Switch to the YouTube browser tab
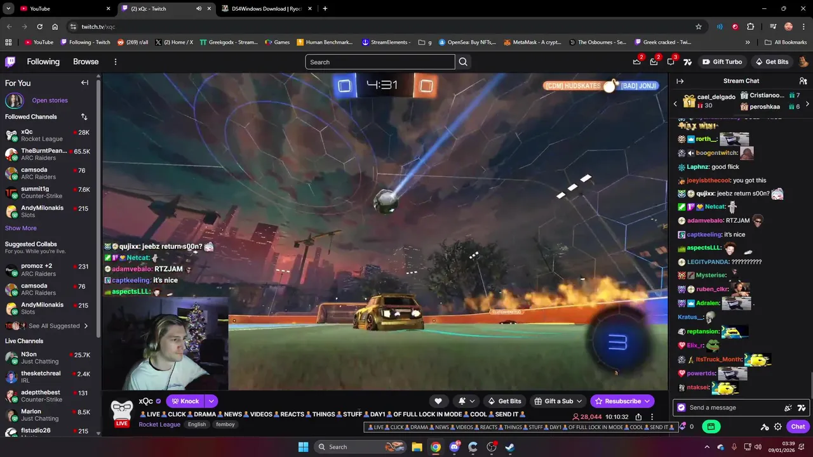 pyautogui.click(x=64, y=9)
